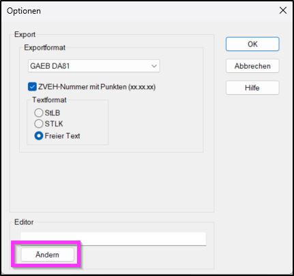
Task: Open help via the Hilfe button
Action: click(x=252, y=88)
